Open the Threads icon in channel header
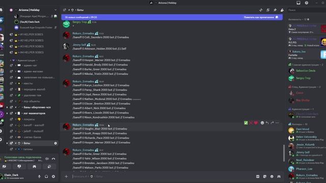Viewport: 326px width, 183px height. pos(261,10)
